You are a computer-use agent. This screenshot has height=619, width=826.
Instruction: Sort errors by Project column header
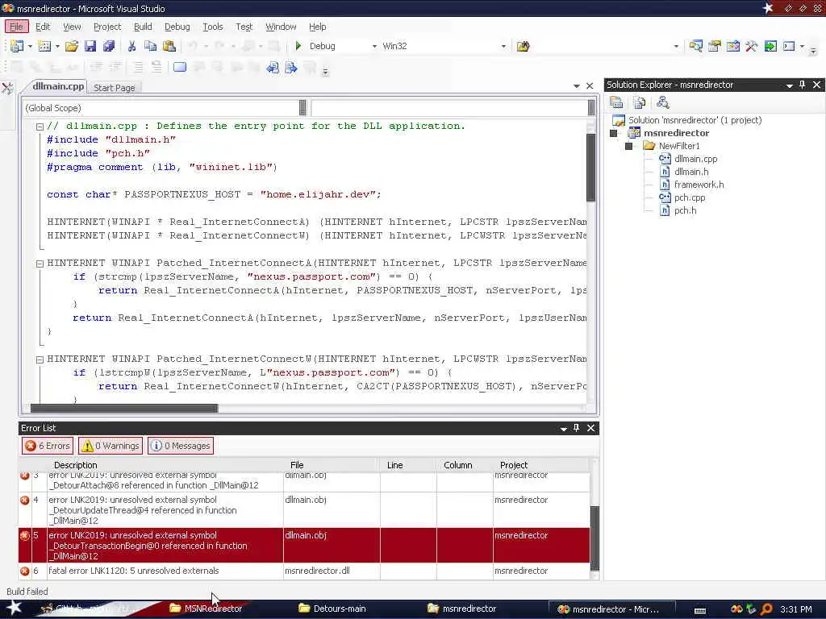click(541, 465)
